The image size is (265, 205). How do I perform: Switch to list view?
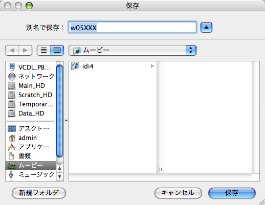point(43,50)
